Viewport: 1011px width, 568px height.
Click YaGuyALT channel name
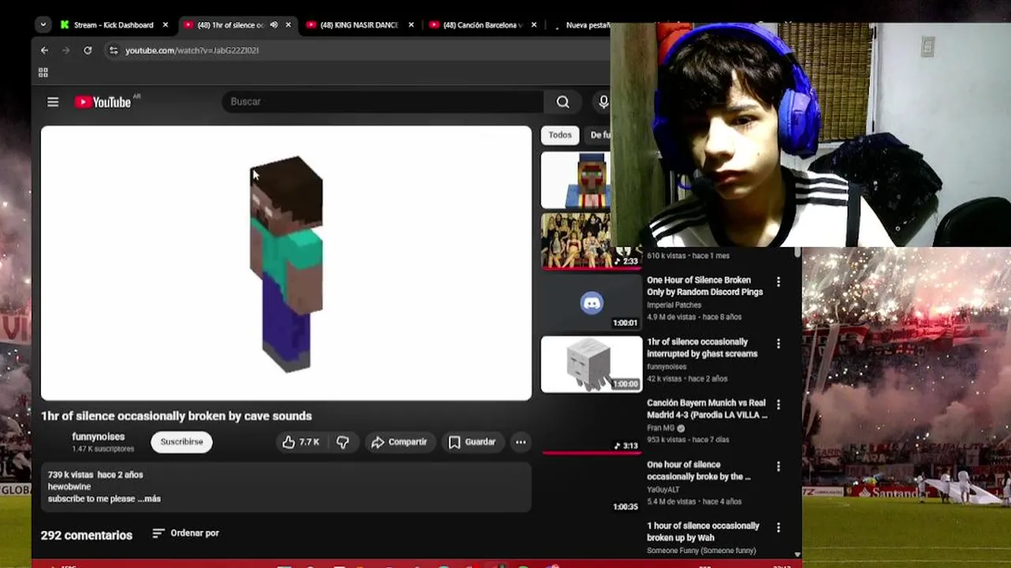[663, 489]
